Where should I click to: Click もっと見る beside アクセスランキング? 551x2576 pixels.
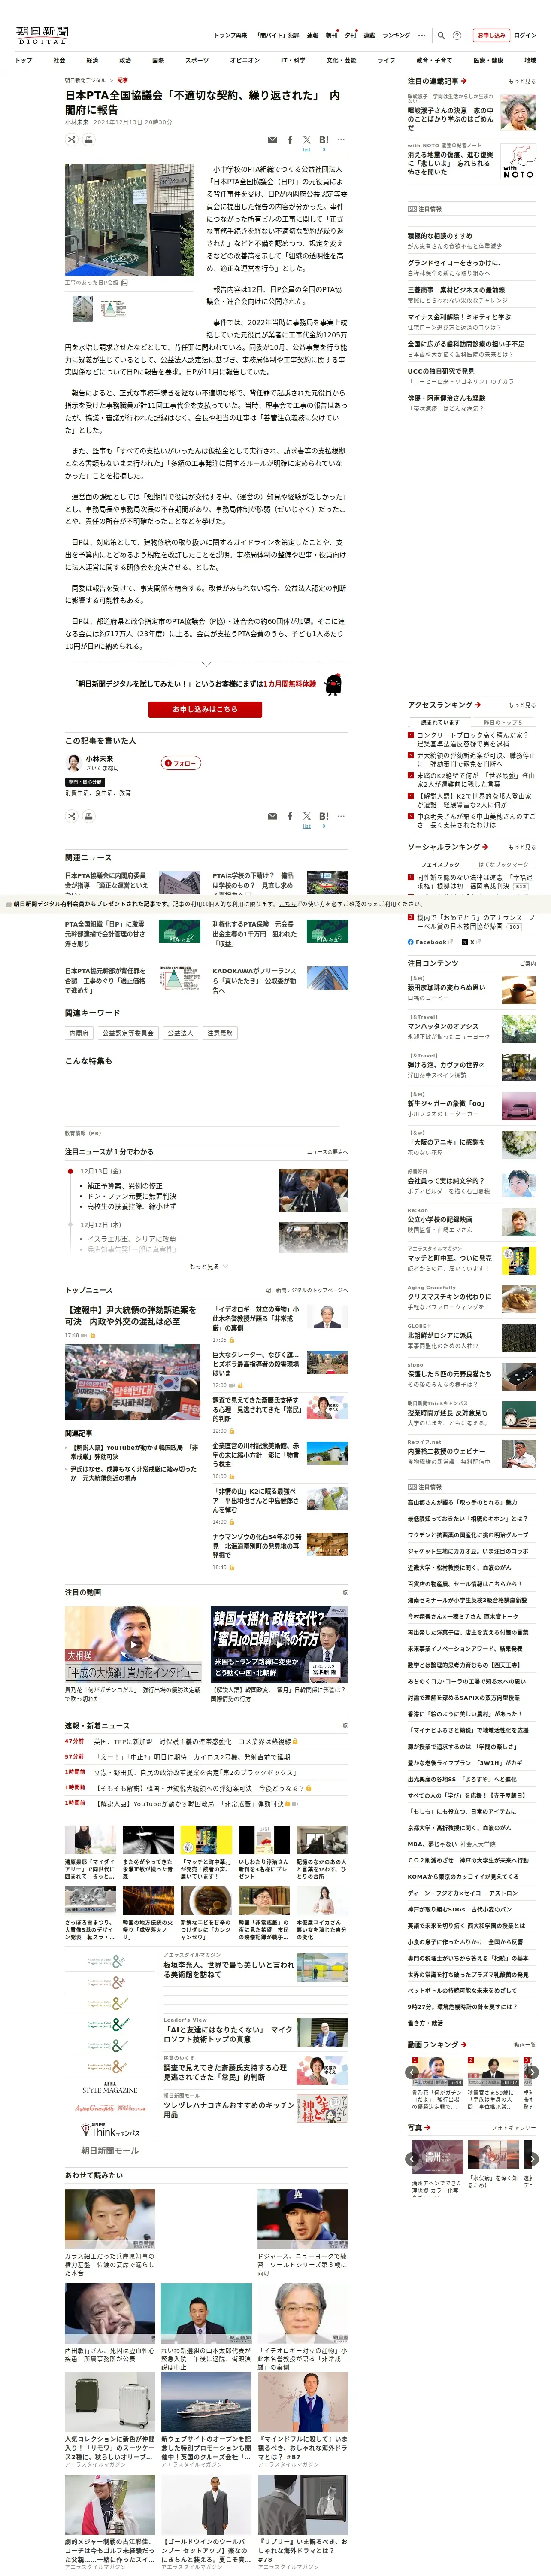[522, 705]
